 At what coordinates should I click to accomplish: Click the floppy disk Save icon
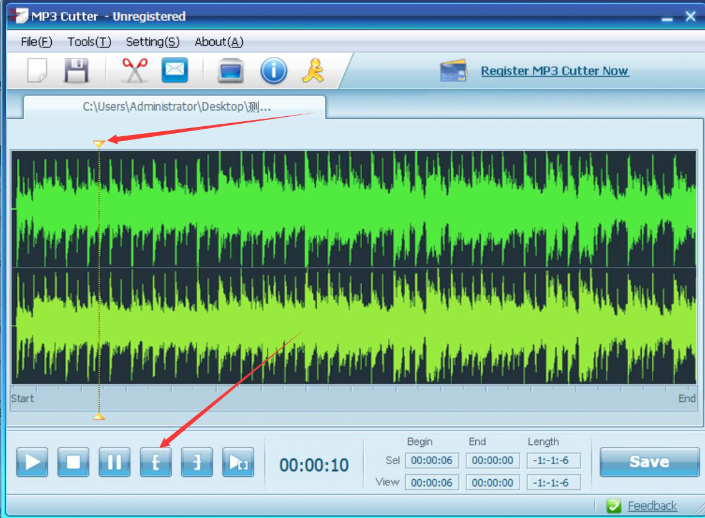(x=76, y=70)
